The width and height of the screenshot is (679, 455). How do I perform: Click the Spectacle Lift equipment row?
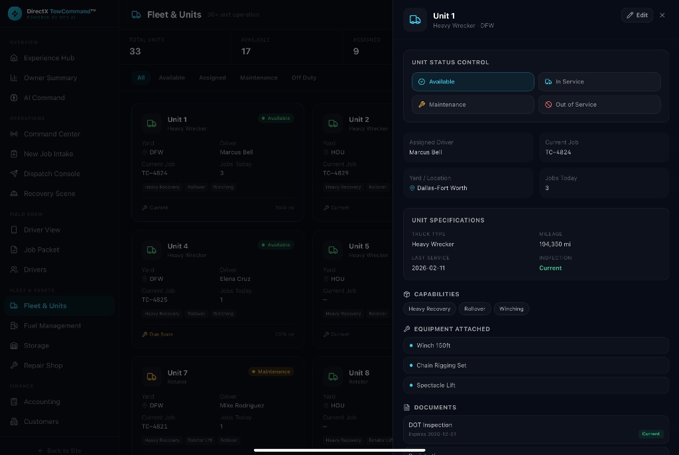tap(536, 385)
